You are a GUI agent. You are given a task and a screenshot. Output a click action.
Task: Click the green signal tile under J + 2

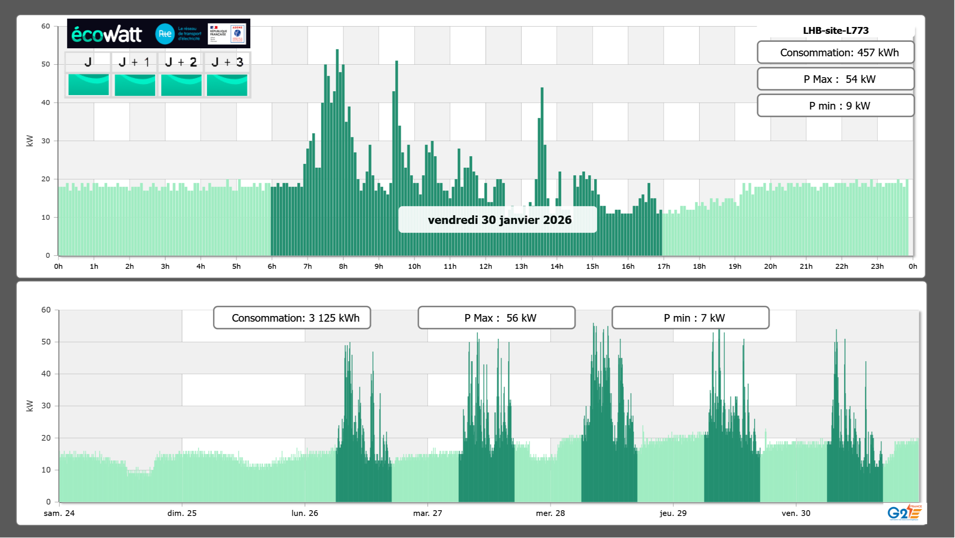pos(181,84)
